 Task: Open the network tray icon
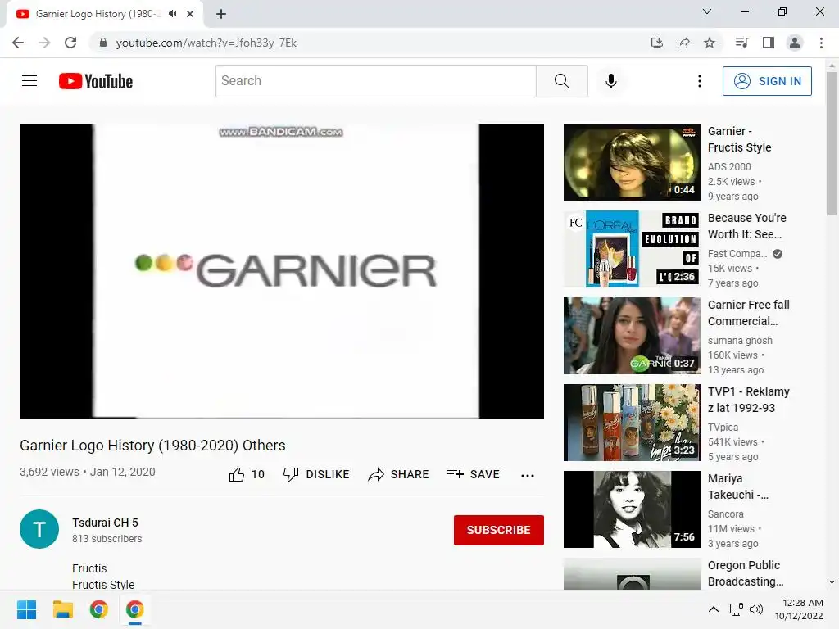(x=737, y=609)
